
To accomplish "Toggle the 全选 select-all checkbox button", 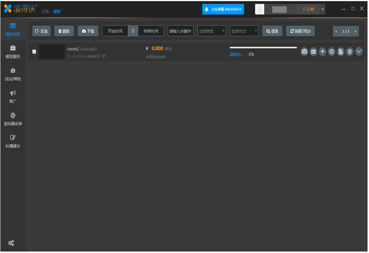I will (41, 31).
